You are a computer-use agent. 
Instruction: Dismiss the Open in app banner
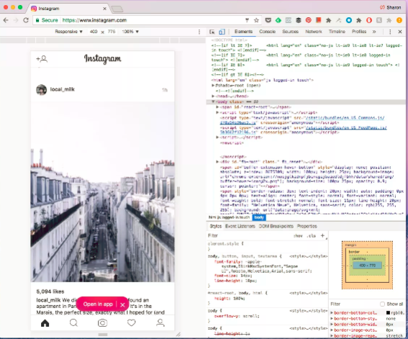[122, 304]
